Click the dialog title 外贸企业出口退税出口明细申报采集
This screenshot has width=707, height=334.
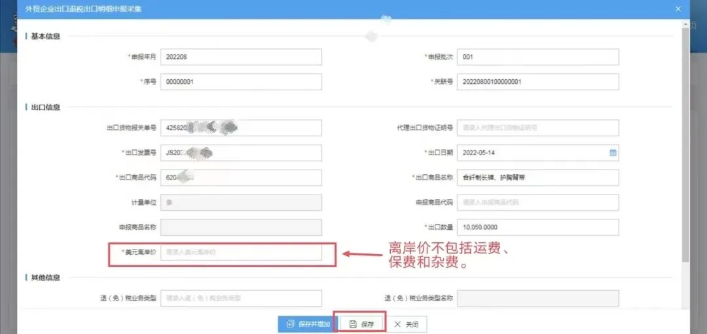[x=83, y=9]
